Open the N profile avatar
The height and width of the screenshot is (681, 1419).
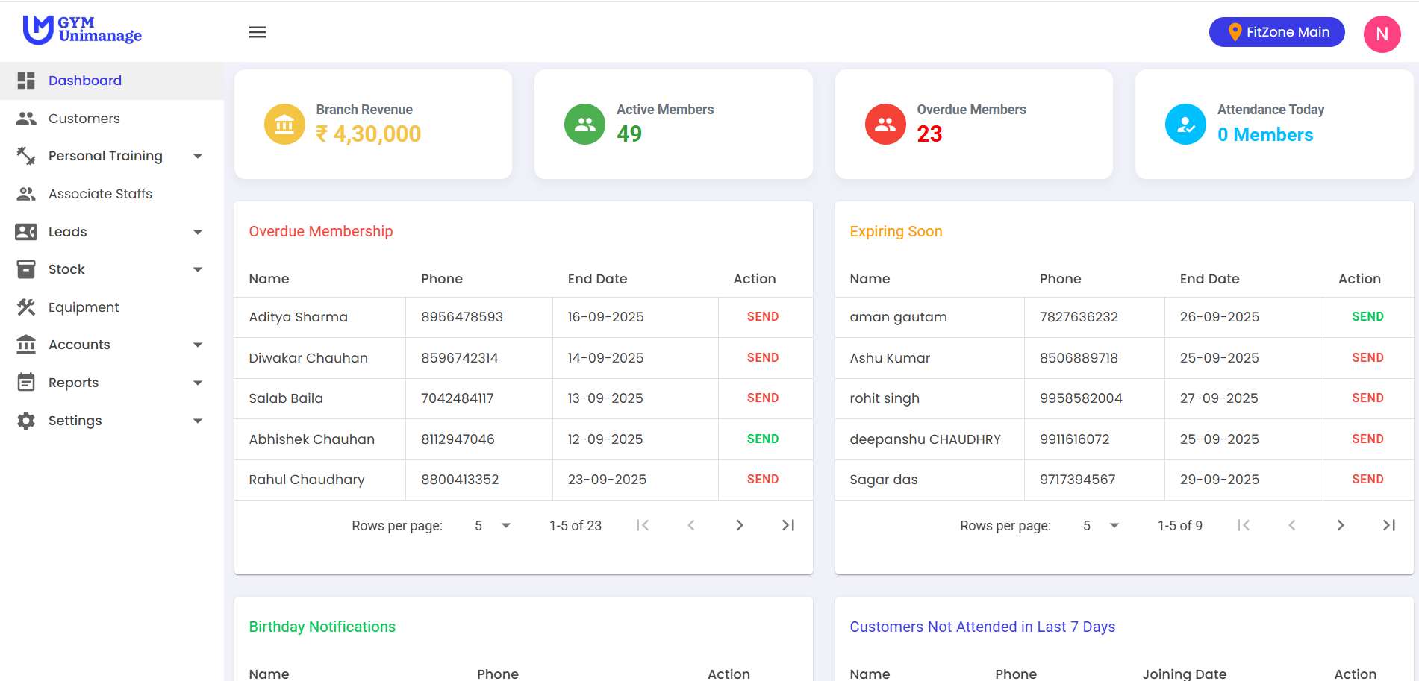pyautogui.click(x=1382, y=34)
